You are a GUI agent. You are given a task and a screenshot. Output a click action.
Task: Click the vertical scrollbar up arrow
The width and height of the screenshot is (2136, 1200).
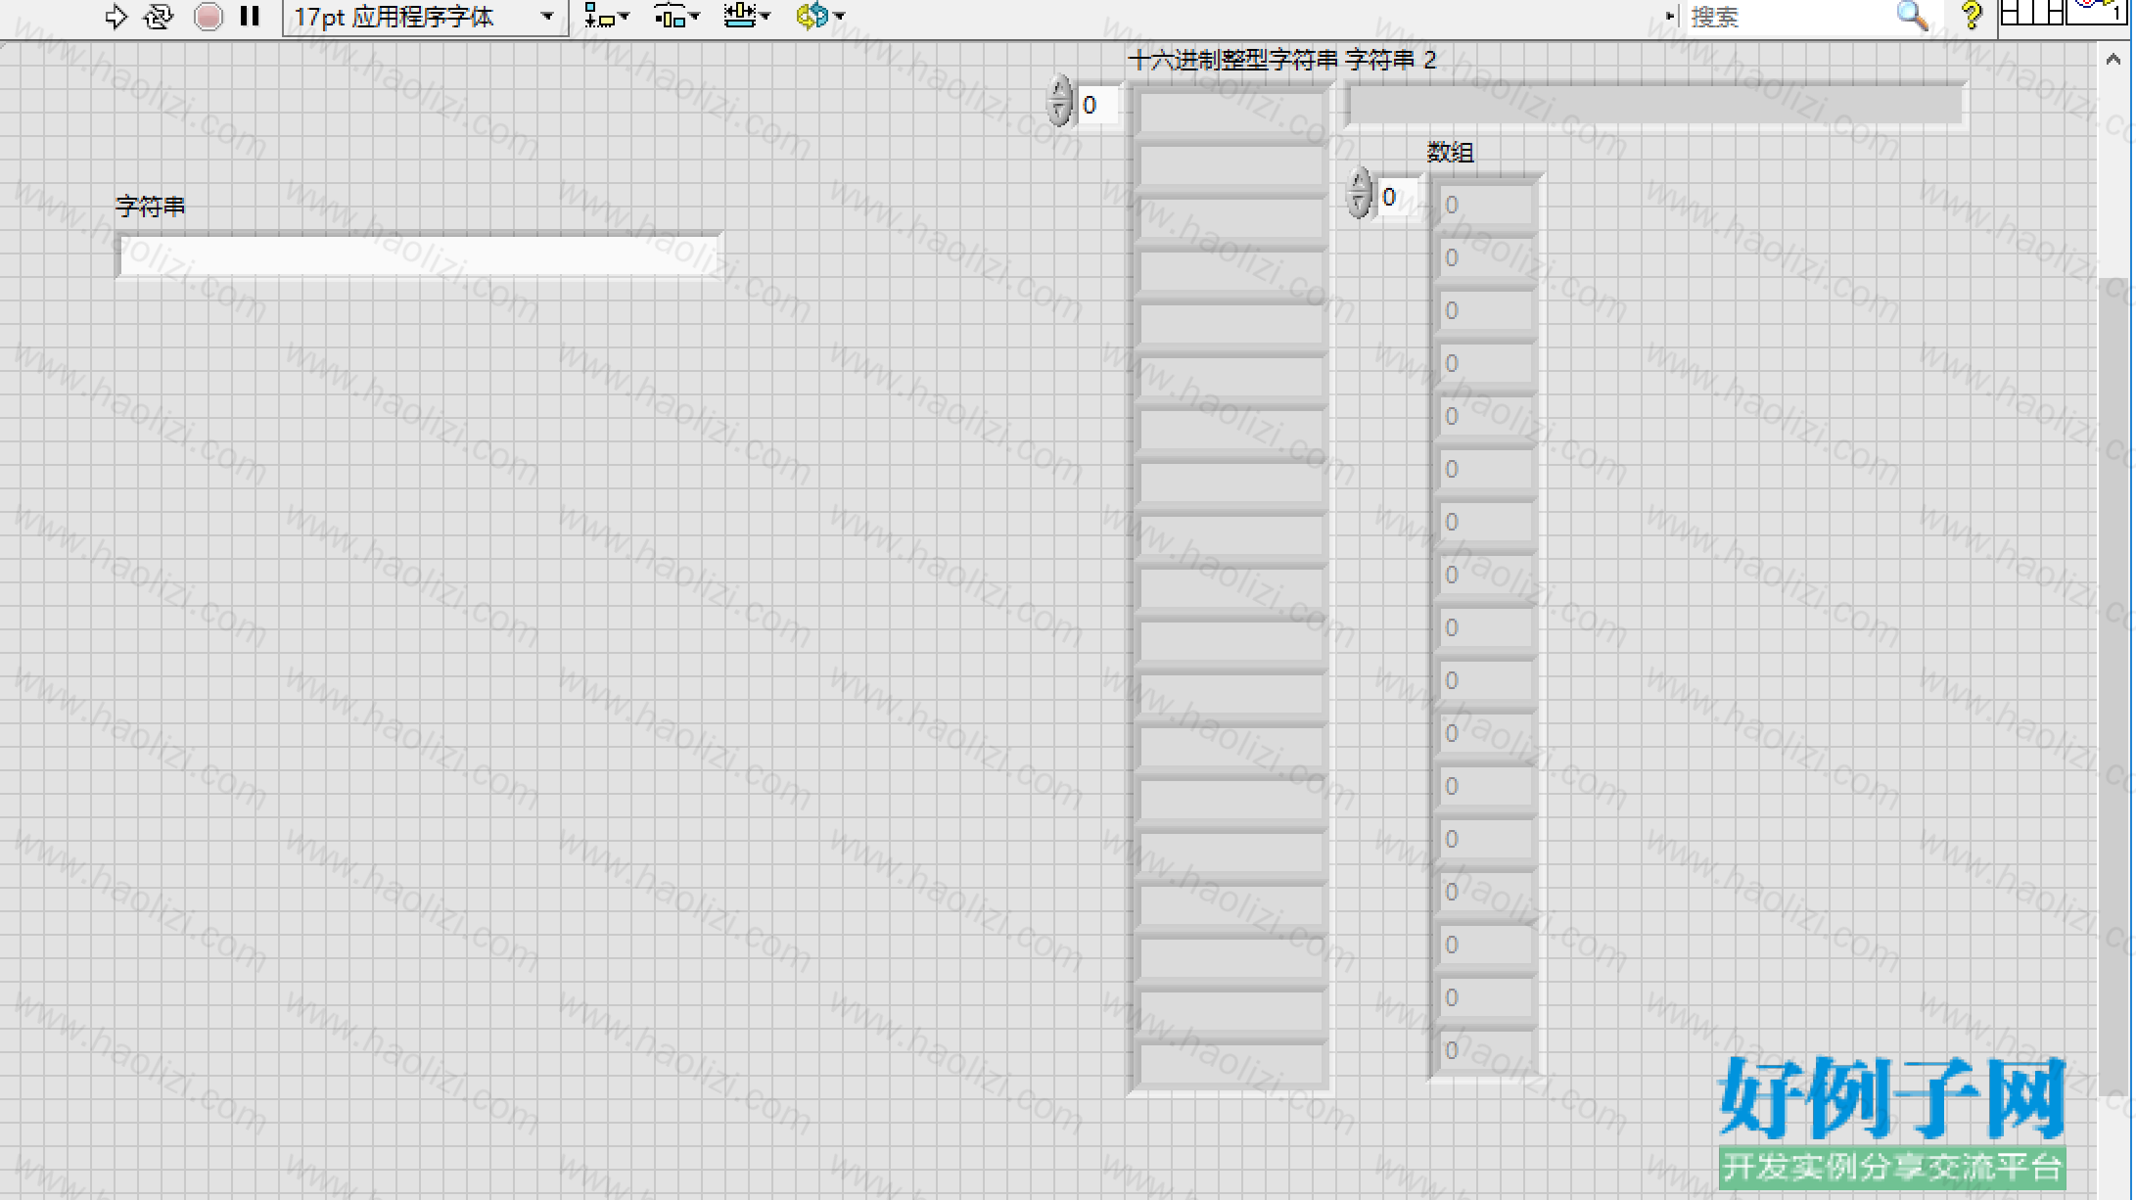tap(2113, 60)
